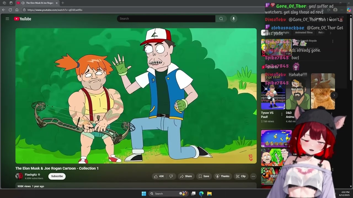This screenshot has width=353, height=198.
Task: Open a new browser tab
Action: tap(63, 3)
